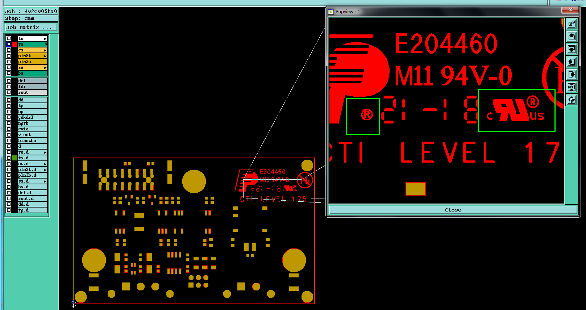This screenshot has width=586, height=310.
Task: Select the bp layer row
Action: 33,112
